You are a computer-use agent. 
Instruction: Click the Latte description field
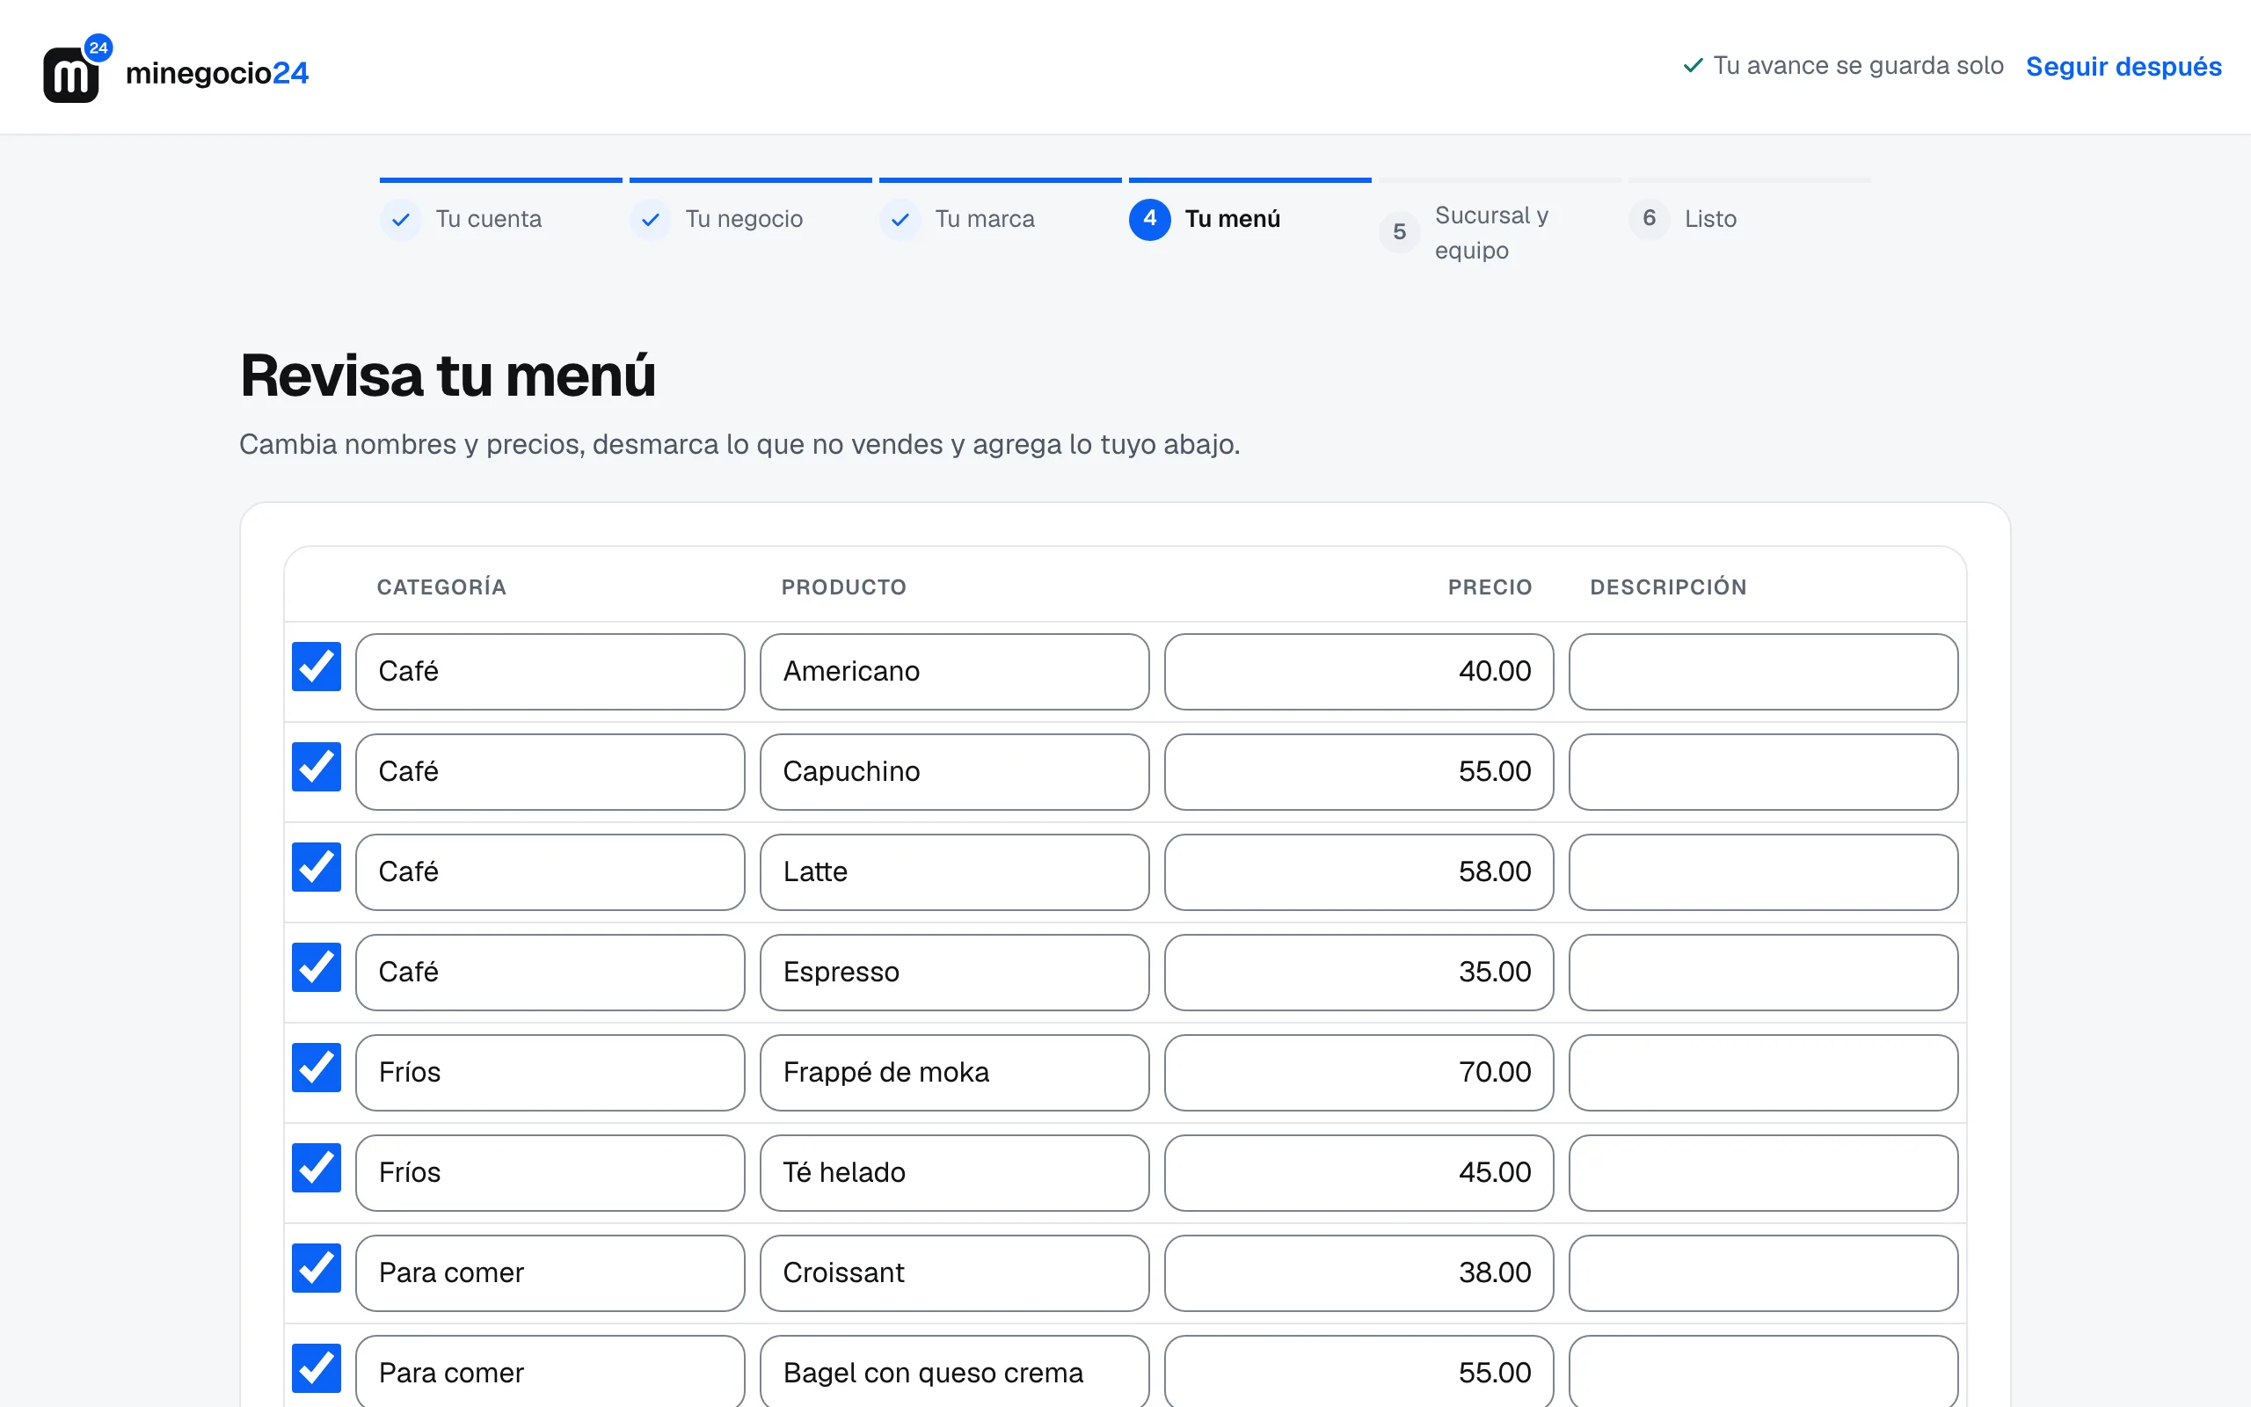tap(1764, 873)
